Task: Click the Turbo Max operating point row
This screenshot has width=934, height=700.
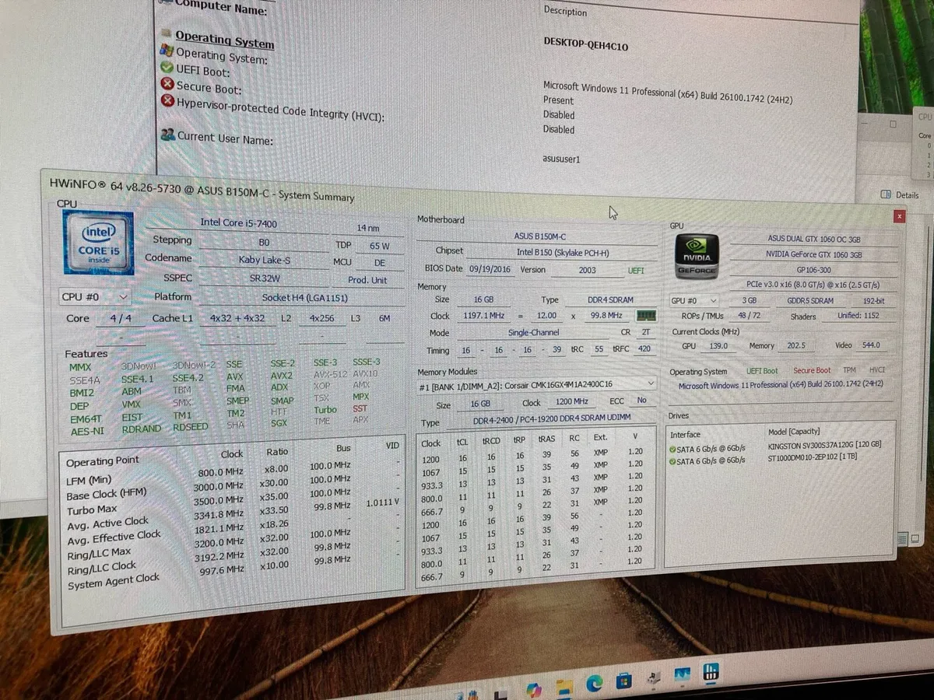Action: pos(233,502)
